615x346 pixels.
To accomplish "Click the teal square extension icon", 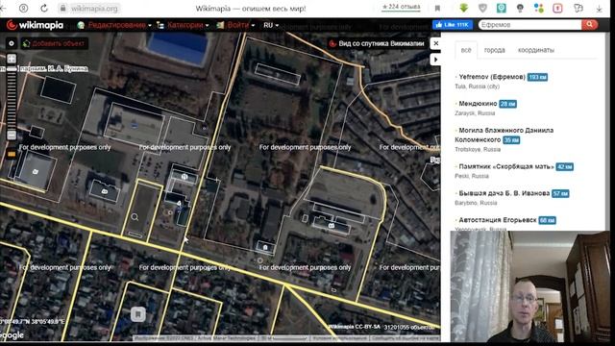I will coord(502,8).
